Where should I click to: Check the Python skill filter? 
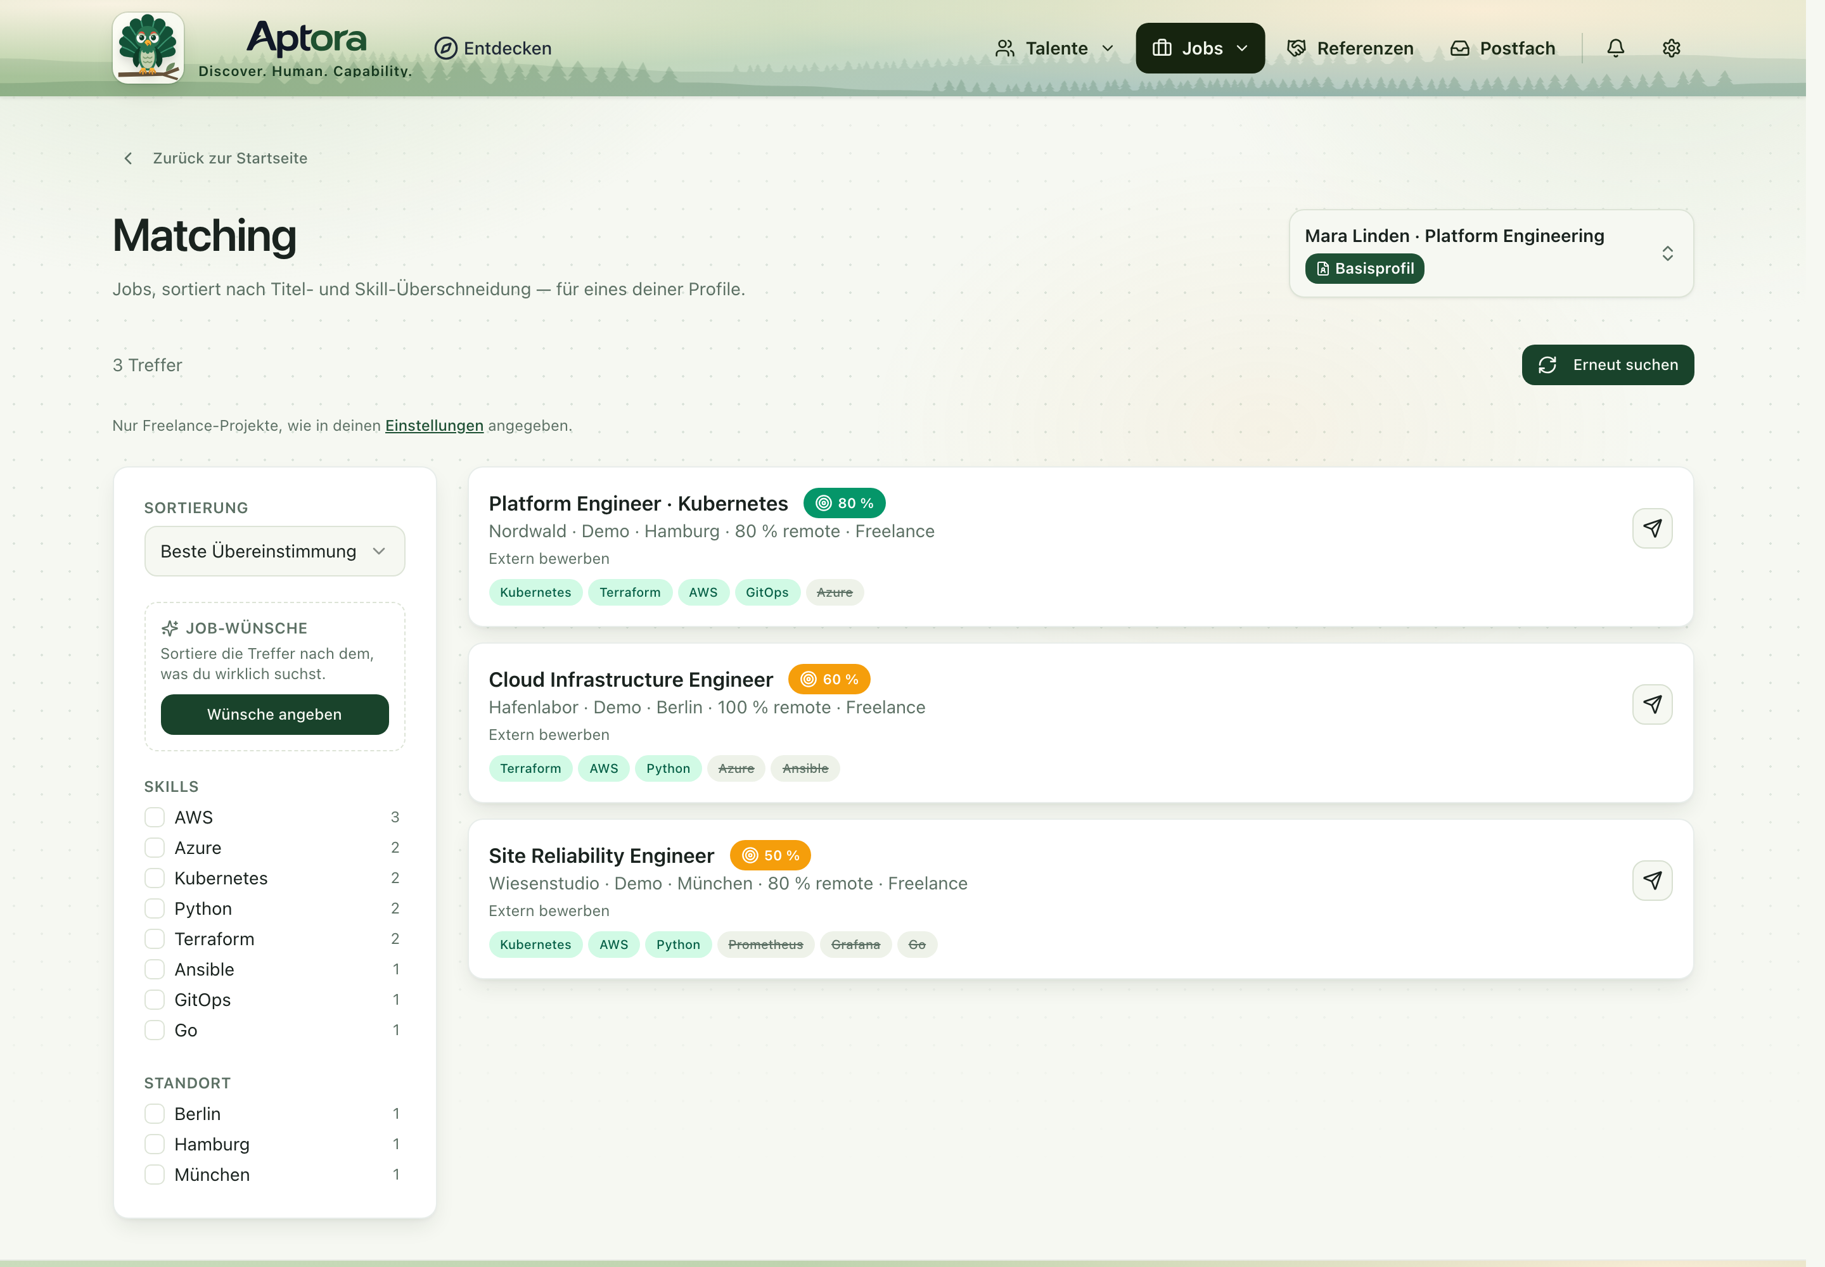(x=154, y=908)
